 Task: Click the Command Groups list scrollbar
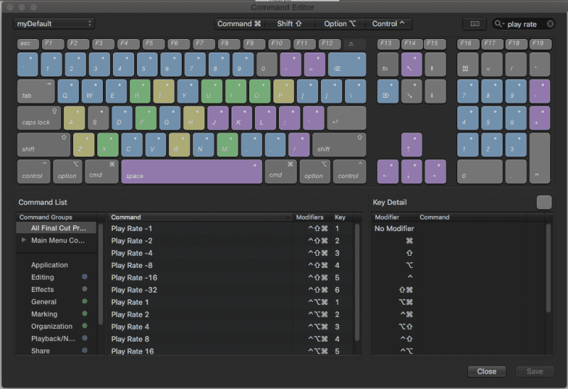pos(101,274)
